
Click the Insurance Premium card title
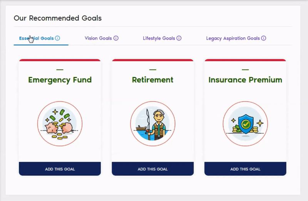pyautogui.click(x=245, y=80)
